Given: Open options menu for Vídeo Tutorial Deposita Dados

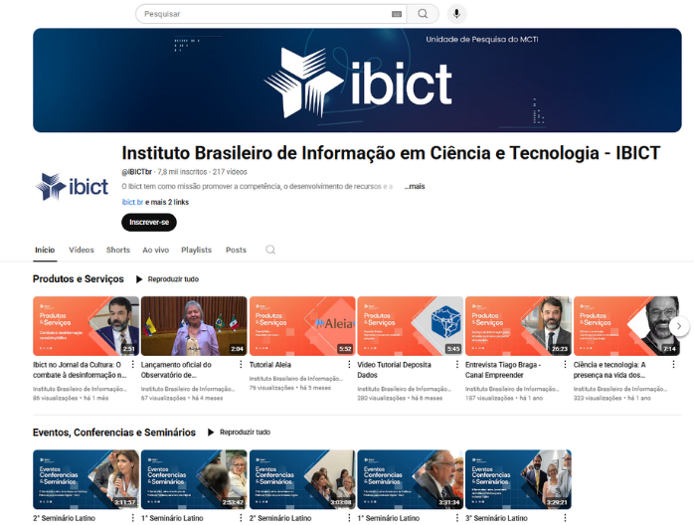Looking at the screenshot, I should (x=457, y=364).
